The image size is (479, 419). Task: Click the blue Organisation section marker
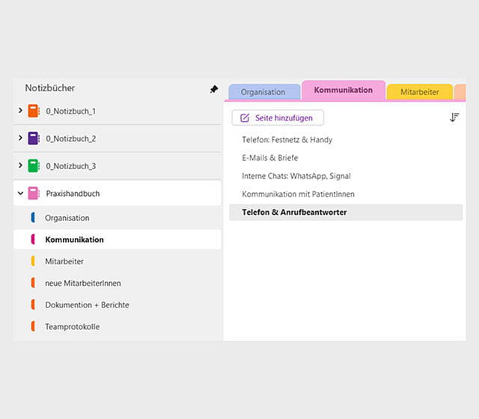(x=33, y=218)
